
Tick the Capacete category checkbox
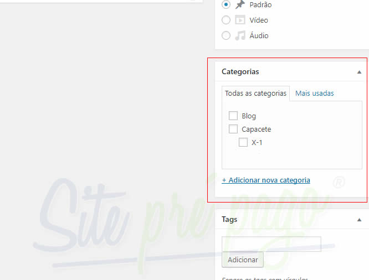tap(233, 129)
